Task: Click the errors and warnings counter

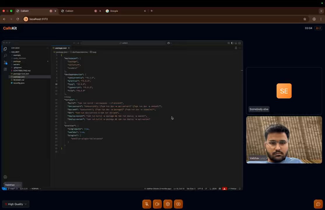Action: pyautogui.click(x=24, y=189)
